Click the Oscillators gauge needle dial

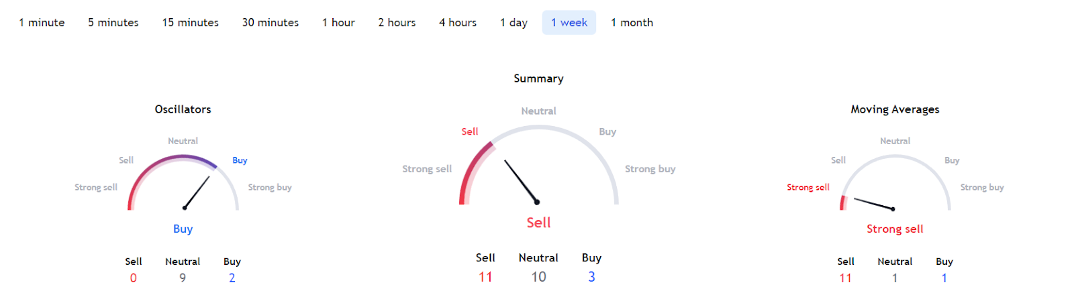pyautogui.click(x=183, y=182)
